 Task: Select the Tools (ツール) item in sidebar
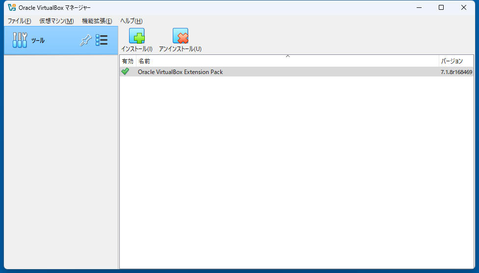[61, 40]
